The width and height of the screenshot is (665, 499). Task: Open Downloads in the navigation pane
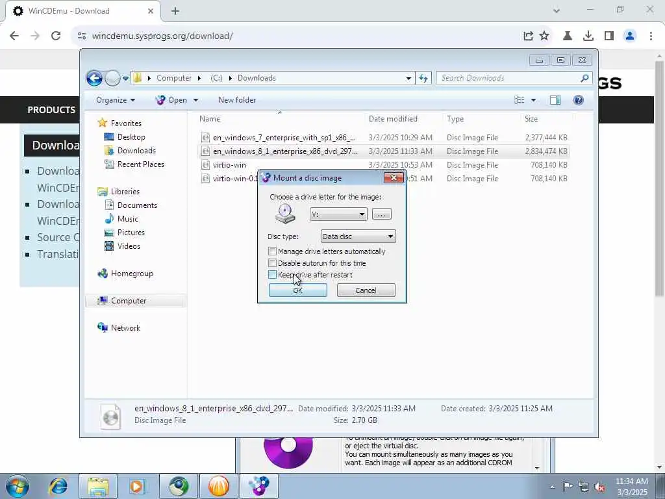point(136,151)
